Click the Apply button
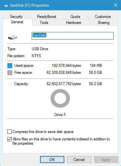Viewport: 121px width, 166px height. (x=106, y=160)
